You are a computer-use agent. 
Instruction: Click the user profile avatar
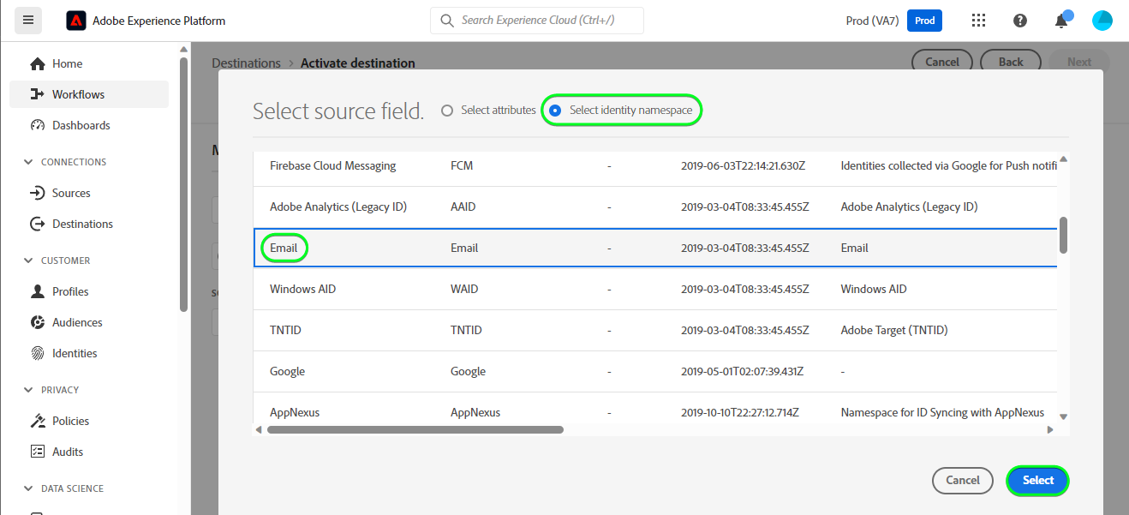(x=1102, y=21)
